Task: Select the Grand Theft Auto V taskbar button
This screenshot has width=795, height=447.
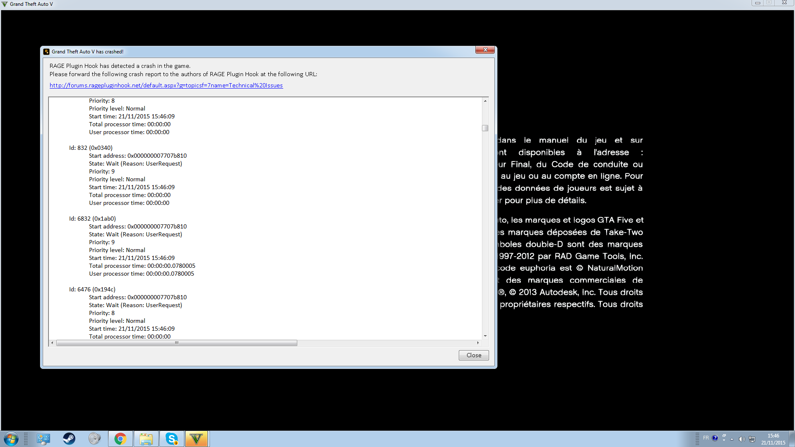Action: pos(196,439)
